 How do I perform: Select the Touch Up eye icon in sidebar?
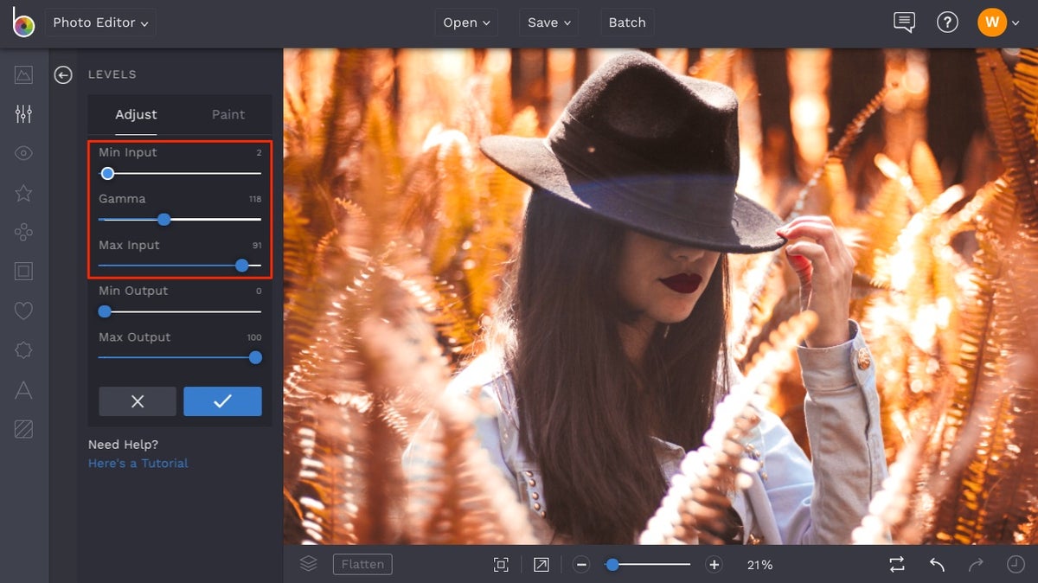[x=23, y=152]
